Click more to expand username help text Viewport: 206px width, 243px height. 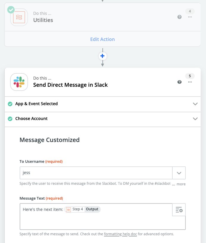(181, 184)
